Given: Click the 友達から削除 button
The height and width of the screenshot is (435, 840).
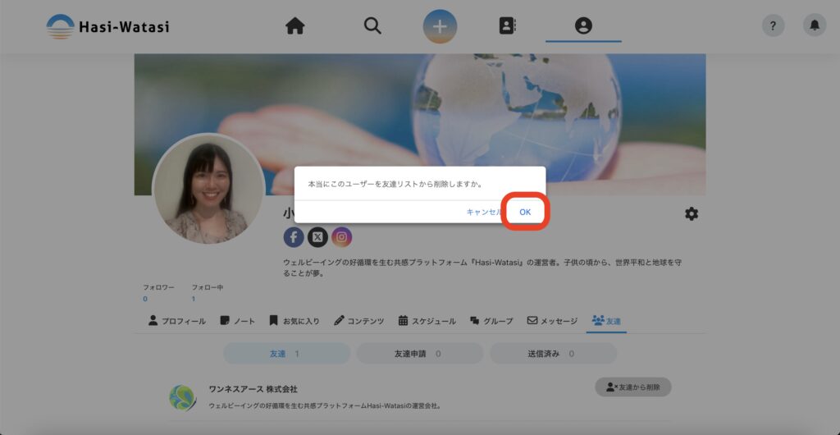Looking at the screenshot, I should point(632,387).
